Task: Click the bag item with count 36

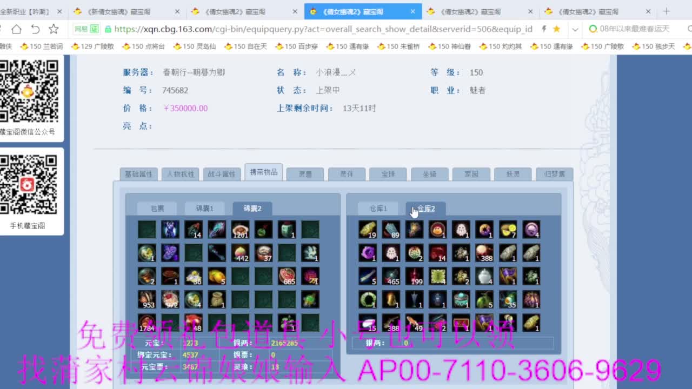Action: 194,276
